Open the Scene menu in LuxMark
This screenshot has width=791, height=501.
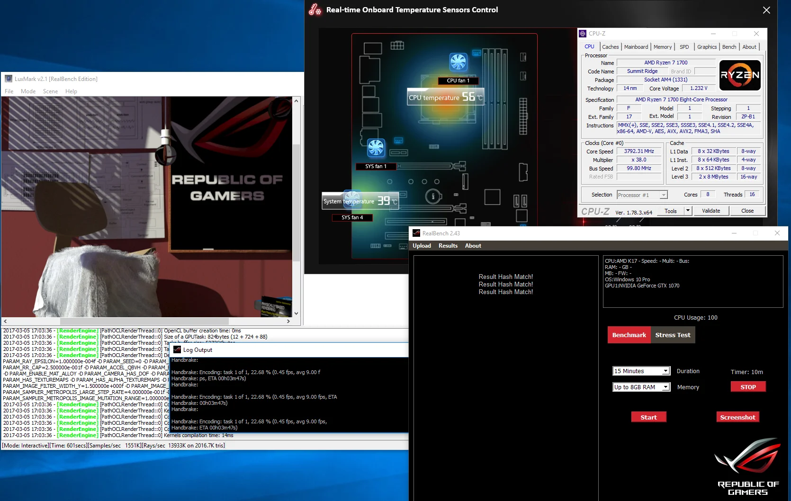coord(50,91)
